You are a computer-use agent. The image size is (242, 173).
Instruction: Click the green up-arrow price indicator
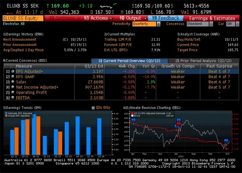48,6
